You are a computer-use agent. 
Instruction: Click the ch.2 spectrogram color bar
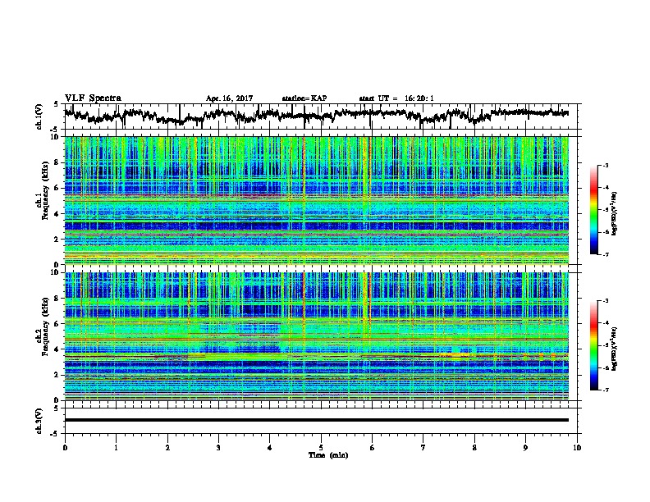click(593, 345)
